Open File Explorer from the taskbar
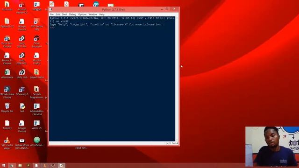The width and height of the screenshot is (299, 168). [x=20, y=165]
